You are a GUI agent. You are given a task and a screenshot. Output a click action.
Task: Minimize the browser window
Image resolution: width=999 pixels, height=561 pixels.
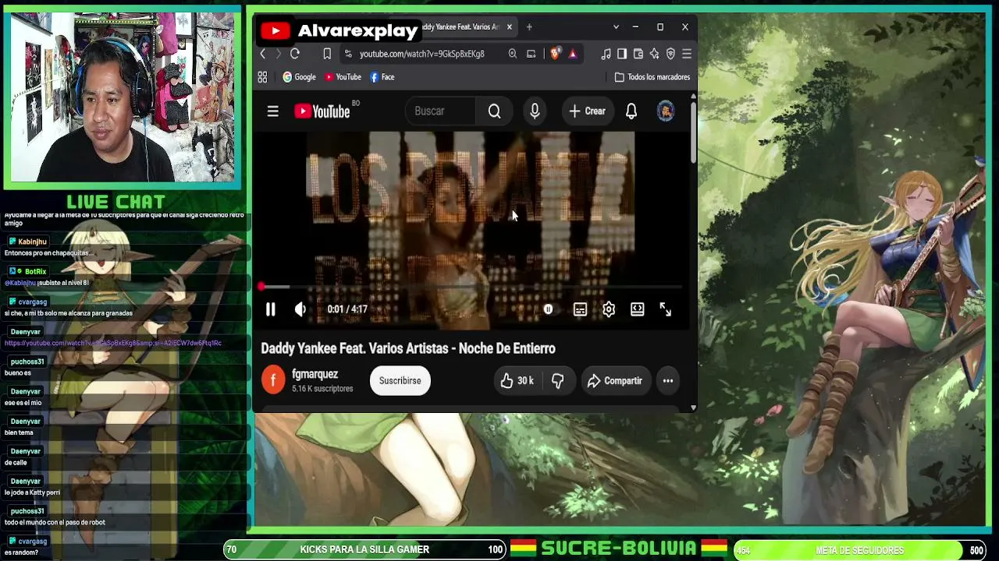tap(635, 27)
